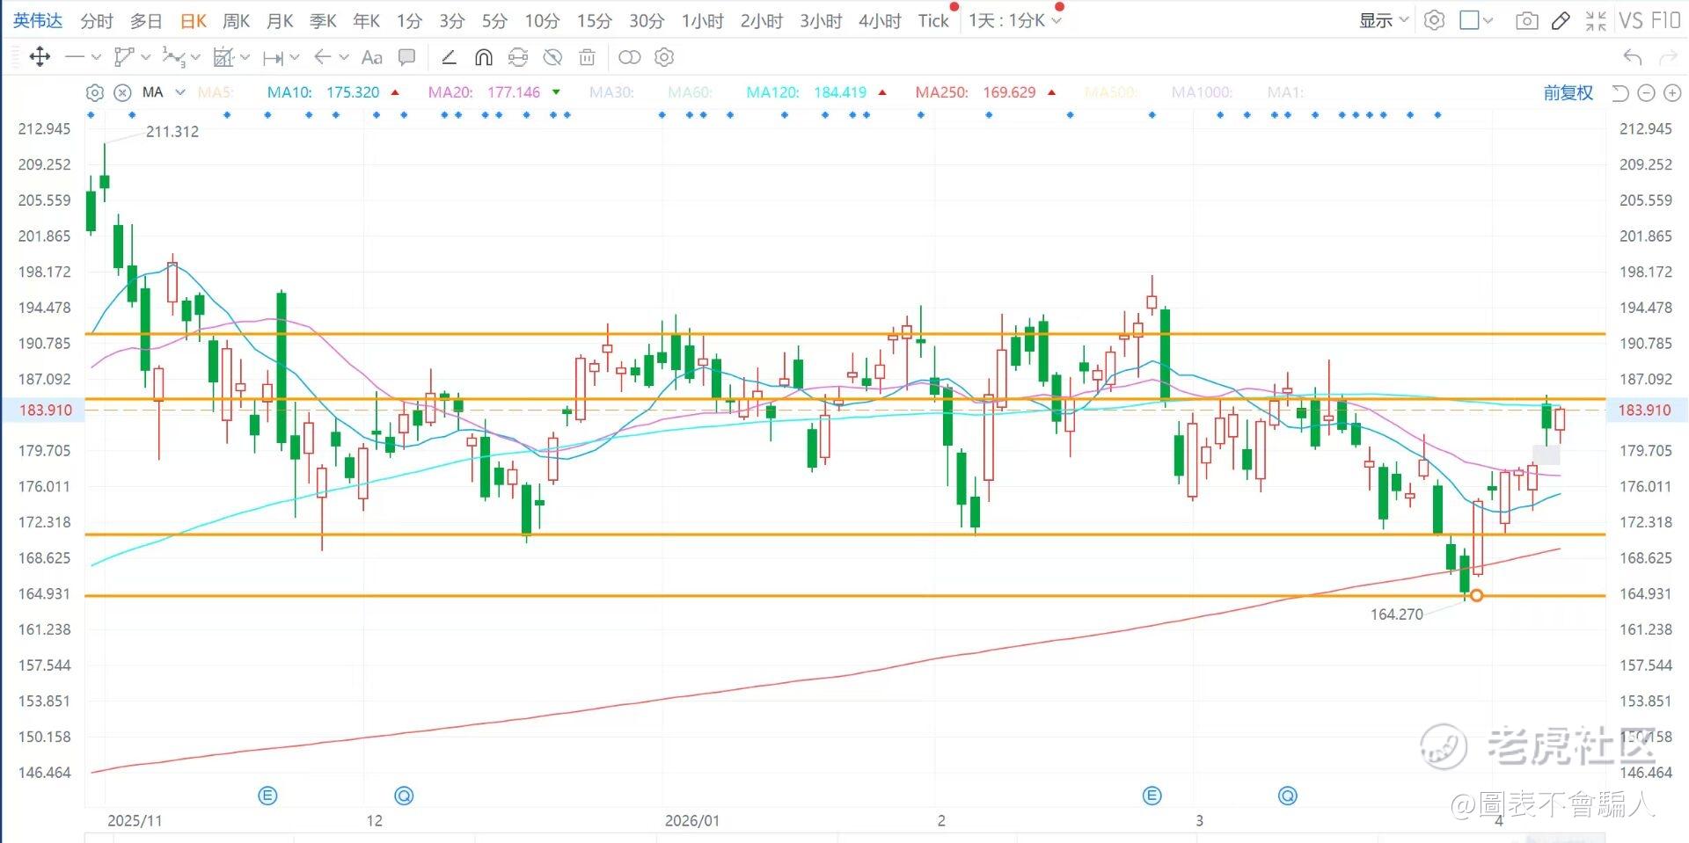Click the pencil line style icon
The width and height of the screenshot is (1689, 843).
(449, 57)
